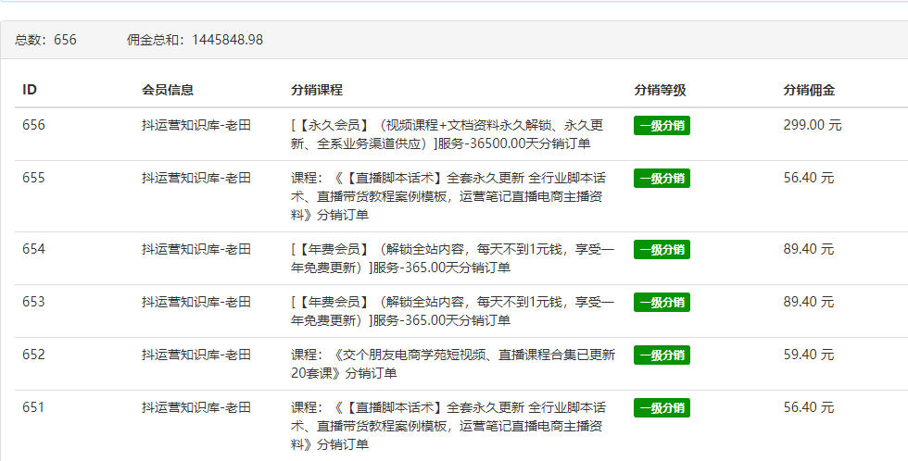Select ID cell 656

coord(33,125)
